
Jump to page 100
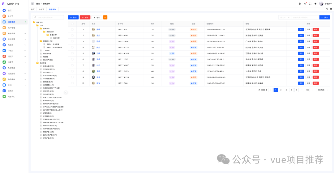tap(307, 90)
